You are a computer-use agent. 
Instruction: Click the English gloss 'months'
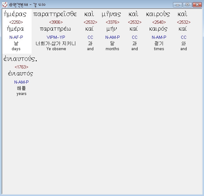pos(112,49)
